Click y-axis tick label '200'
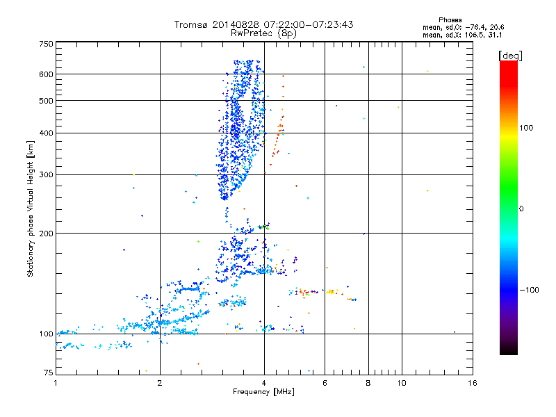 coord(46,234)
